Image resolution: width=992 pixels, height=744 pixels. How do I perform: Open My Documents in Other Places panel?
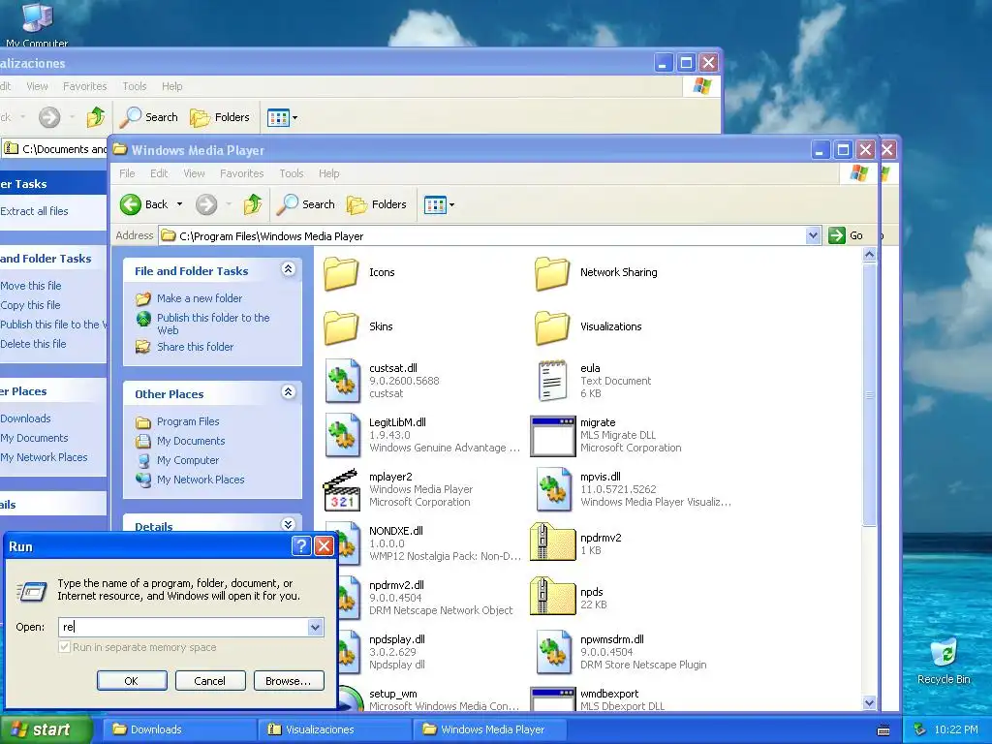191,441
